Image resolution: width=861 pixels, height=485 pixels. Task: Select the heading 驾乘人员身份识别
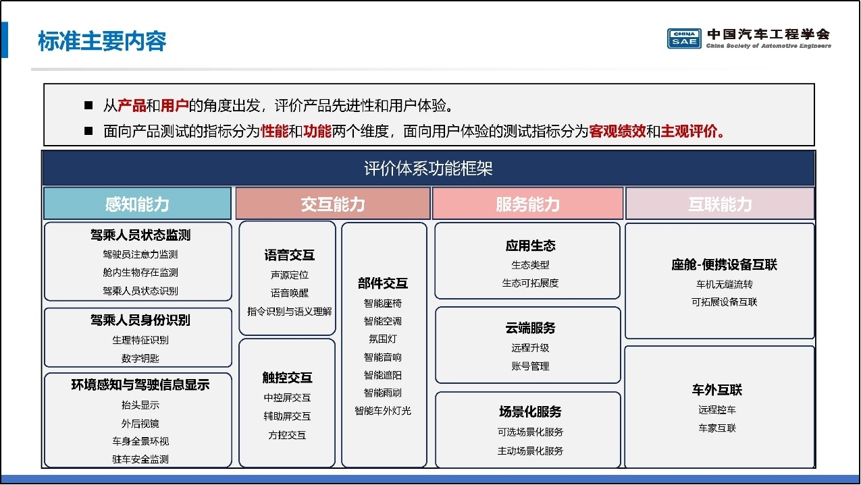(x=140, y=320)
